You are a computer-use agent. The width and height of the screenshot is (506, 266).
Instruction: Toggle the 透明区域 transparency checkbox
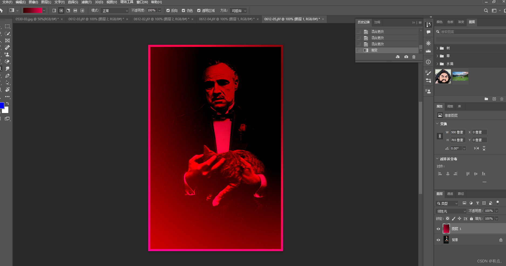pyautogui.click(x=199, y=11)
